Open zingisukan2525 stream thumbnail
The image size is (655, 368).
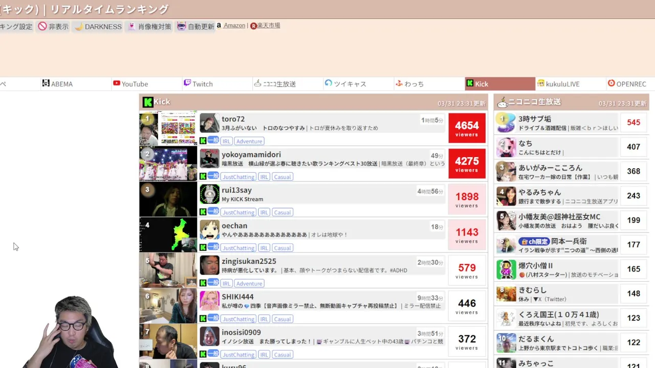(168, 270)
